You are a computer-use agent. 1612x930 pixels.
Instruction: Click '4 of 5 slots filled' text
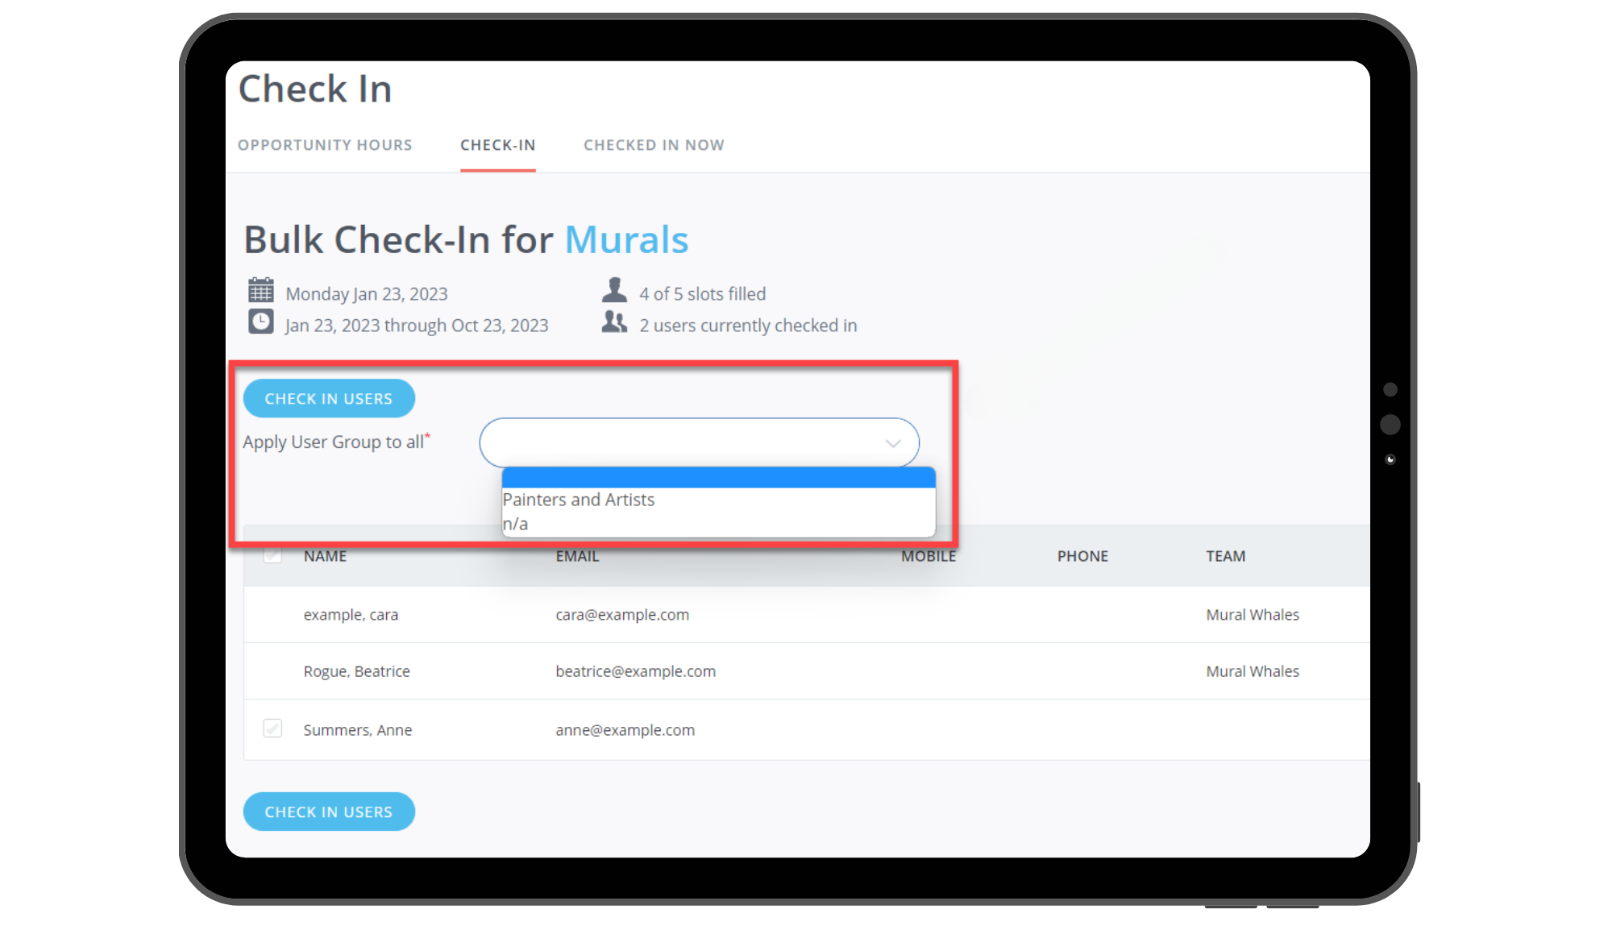702,294
